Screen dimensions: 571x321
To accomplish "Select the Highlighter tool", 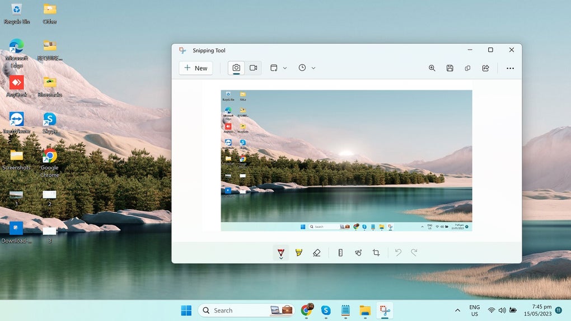I will coord(298,253).
